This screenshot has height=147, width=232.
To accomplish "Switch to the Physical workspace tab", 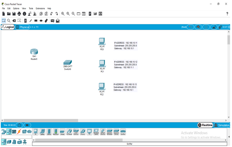I will click(x=22, y=27).
